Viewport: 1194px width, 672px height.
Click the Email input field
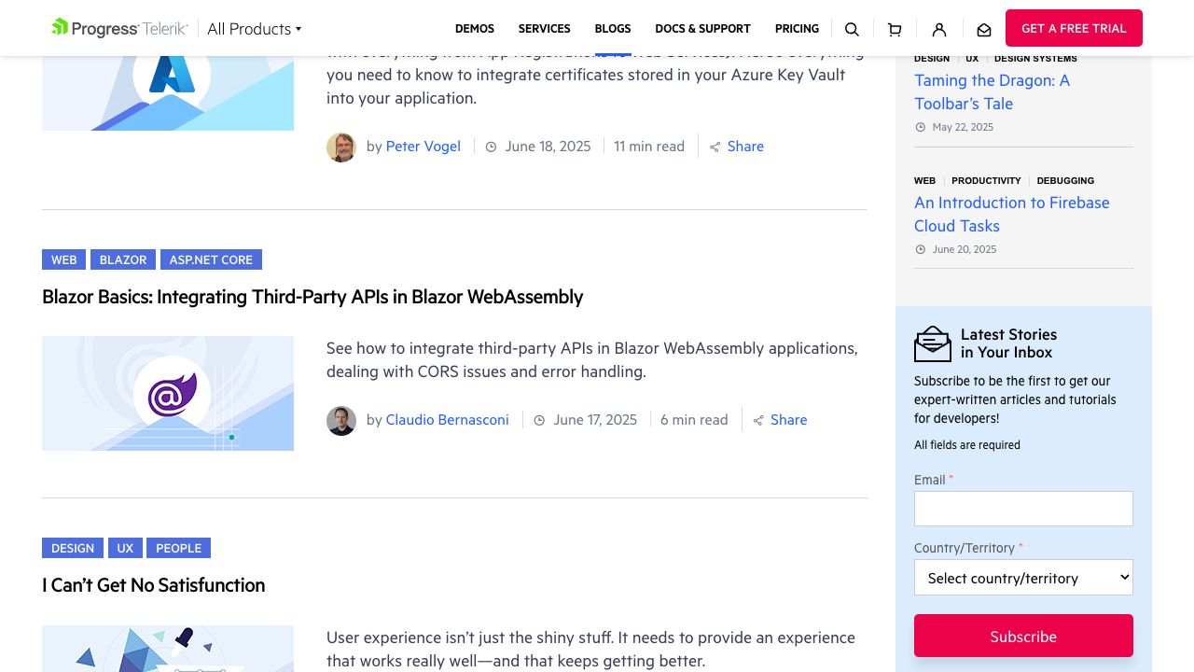pos(1023,509)
